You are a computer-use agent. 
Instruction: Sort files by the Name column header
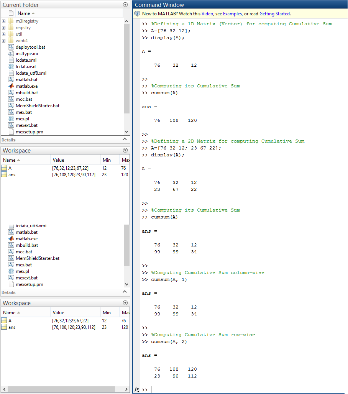(x=25, y=13)
